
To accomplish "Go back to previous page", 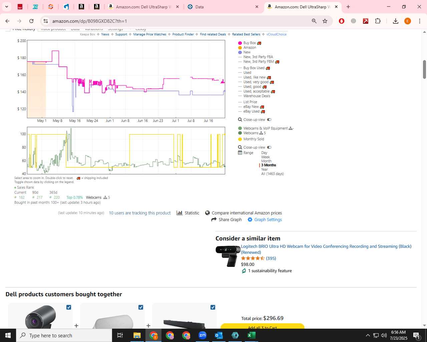I will [x=7, y=21].
